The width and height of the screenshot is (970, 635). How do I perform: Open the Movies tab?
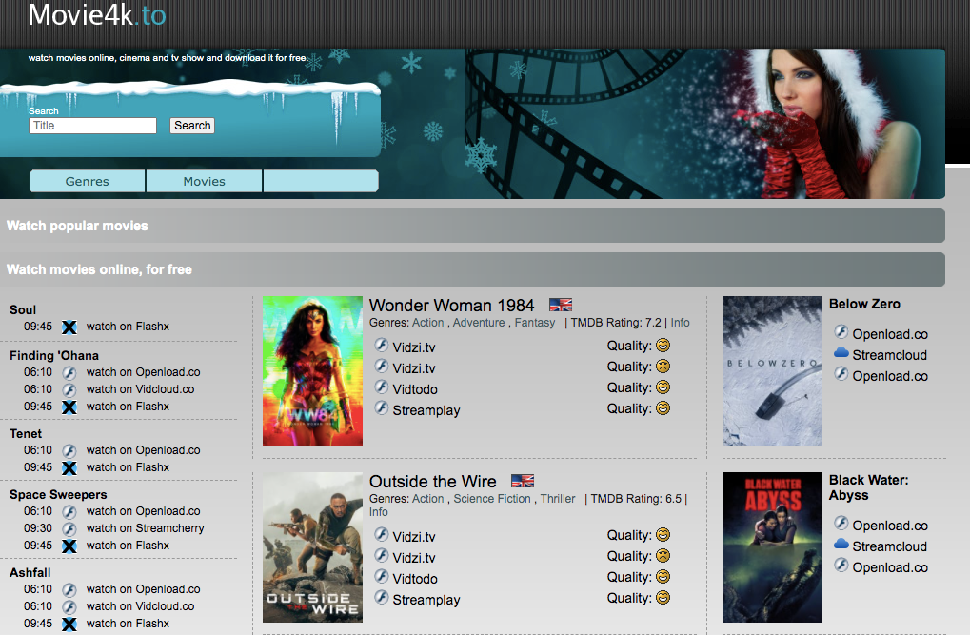point(204,181)
